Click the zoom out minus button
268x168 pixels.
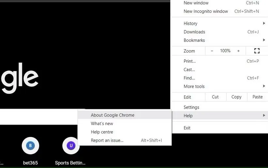tap(212, 51)
